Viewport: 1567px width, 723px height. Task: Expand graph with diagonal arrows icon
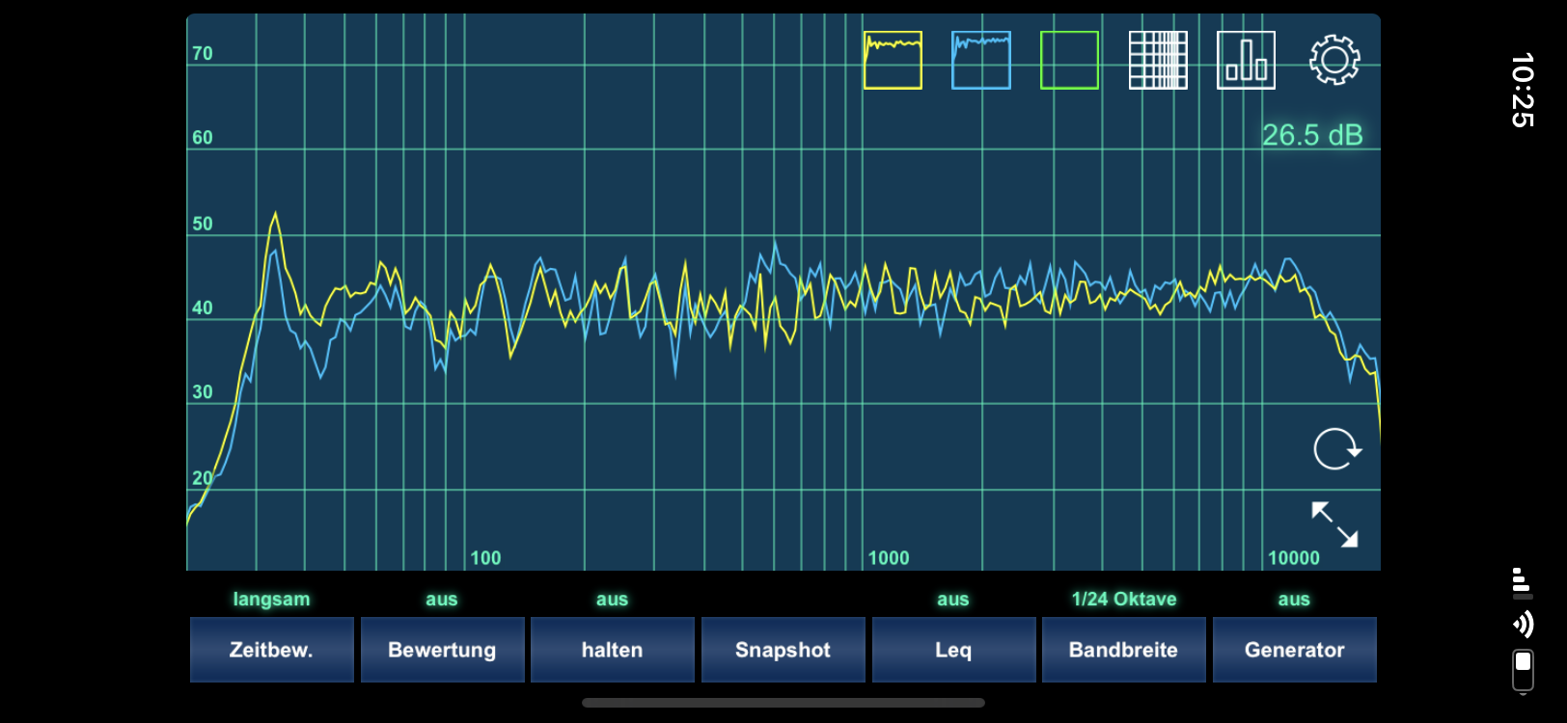point(1334,524)
